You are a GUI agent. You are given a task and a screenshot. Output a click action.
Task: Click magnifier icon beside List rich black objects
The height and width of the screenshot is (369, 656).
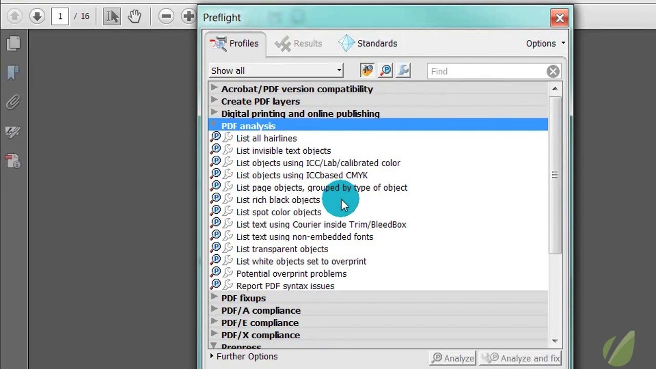pyautogui.click(x=216, y=199)
